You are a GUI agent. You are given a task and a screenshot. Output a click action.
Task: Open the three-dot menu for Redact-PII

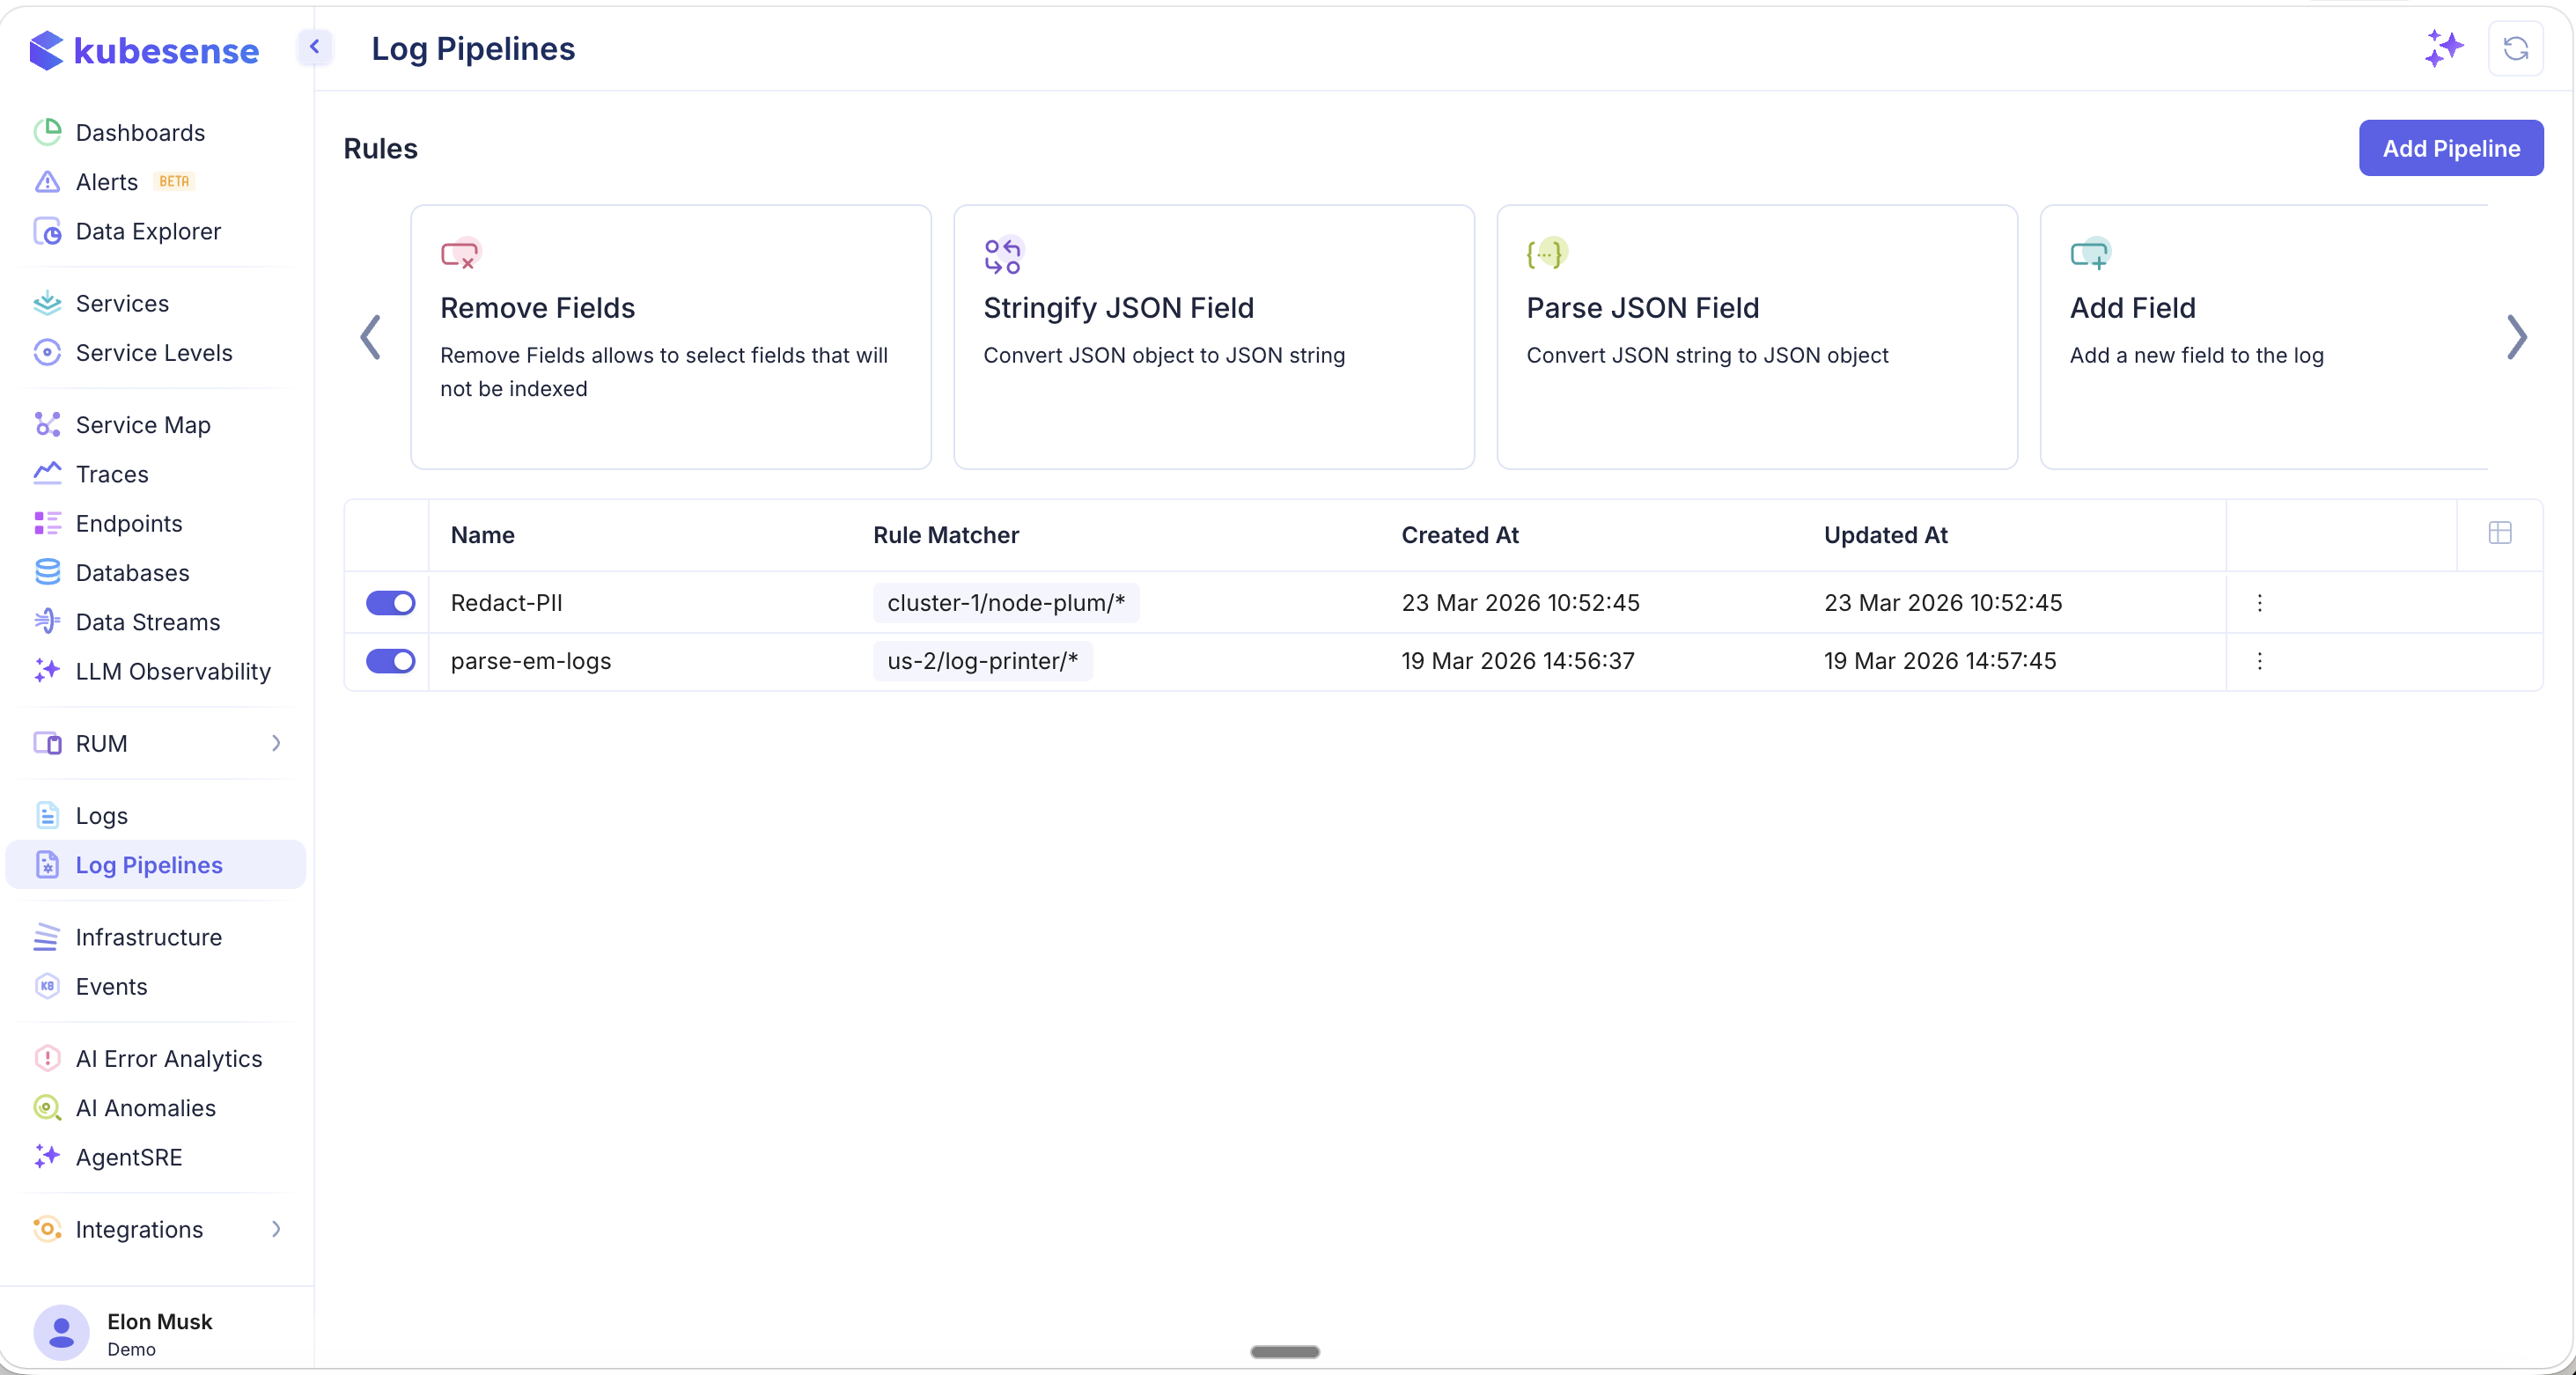coord(2260,602)
